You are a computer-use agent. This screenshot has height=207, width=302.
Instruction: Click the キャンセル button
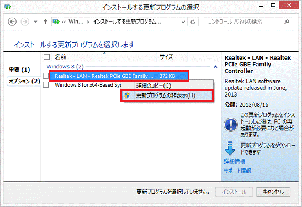(273, 192)
